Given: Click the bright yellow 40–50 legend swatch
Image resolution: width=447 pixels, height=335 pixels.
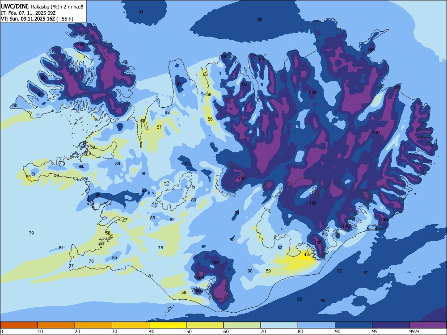Looking at the screenshot, I should 168,325.
